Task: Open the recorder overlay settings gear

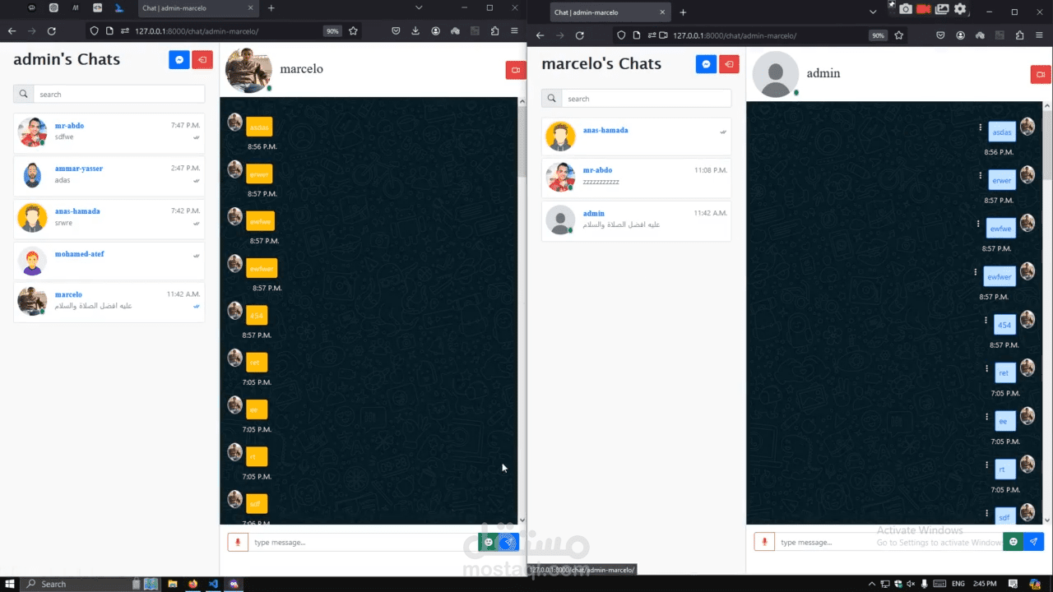Action: [960, 9]
